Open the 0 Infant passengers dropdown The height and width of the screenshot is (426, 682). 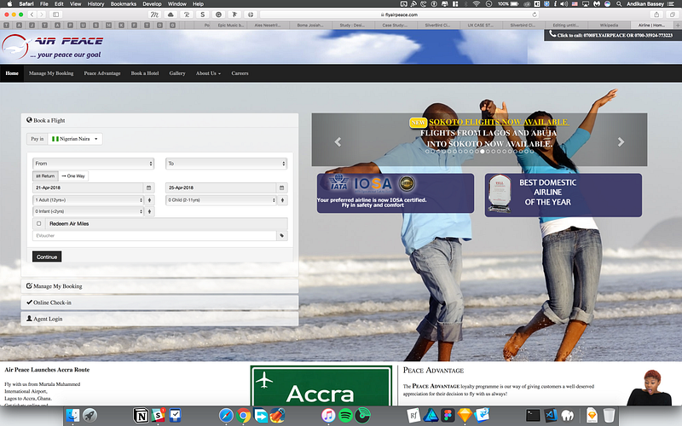(x=89, y=211)
